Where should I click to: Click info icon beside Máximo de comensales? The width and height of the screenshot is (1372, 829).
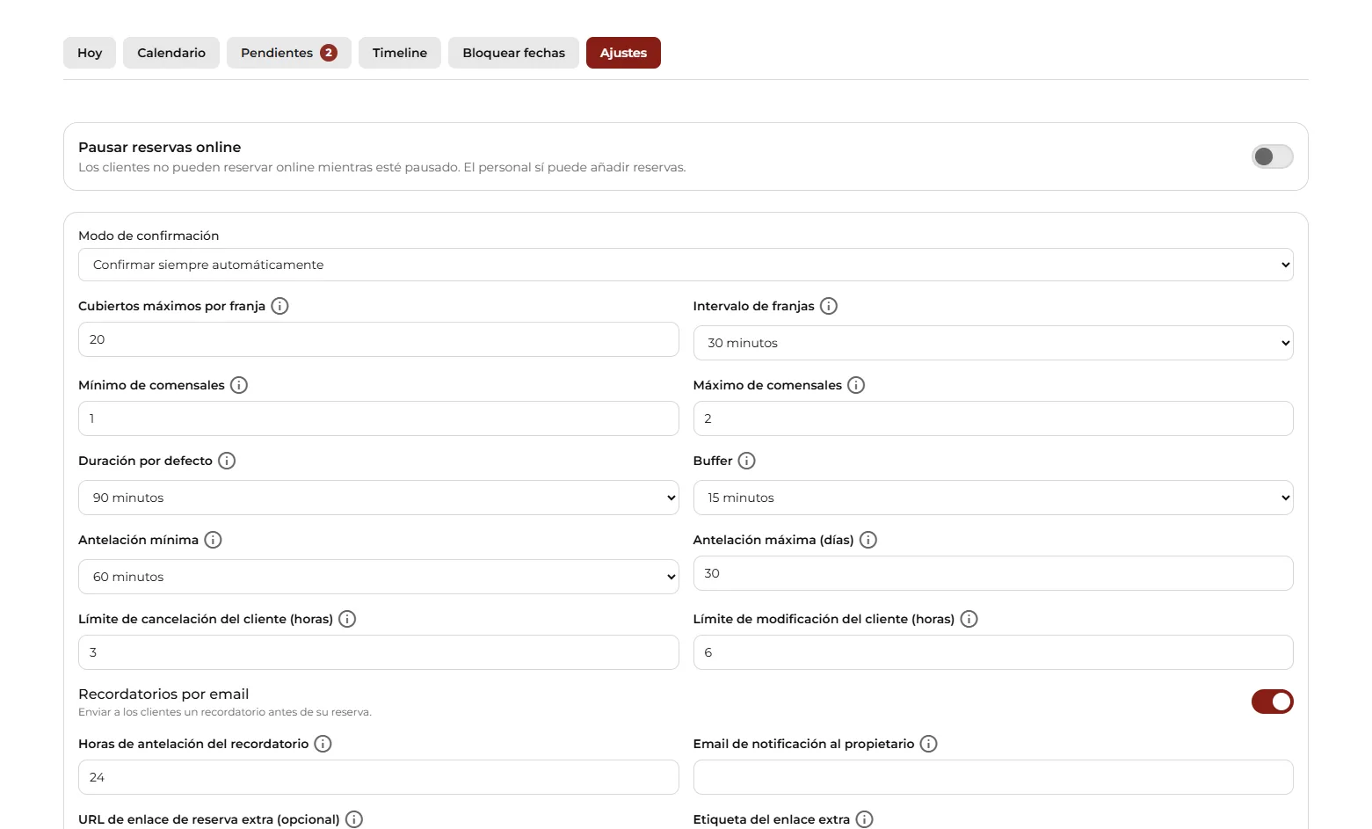[x=856, y=385]
